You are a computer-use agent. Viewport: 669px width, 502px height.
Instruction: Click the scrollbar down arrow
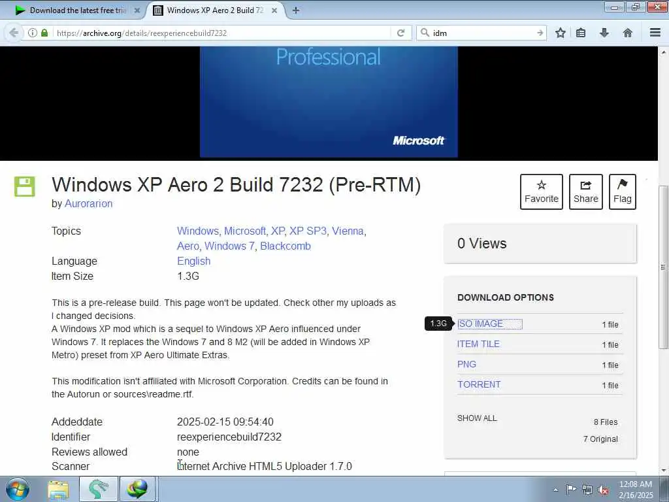coord(663,471)
